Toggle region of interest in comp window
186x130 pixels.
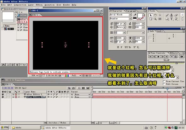click(83, 75)
